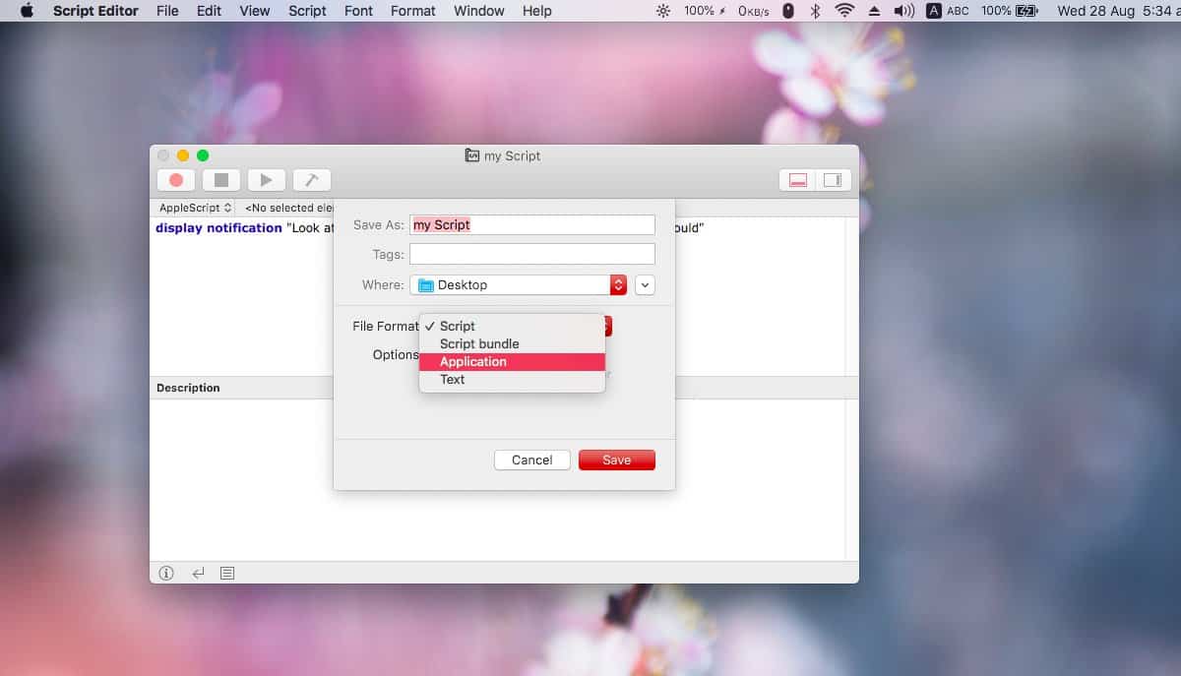The image size is (1181, 676).
Task: Click the Stop script button
Action: pyautogui.click(x=221, y=180)
